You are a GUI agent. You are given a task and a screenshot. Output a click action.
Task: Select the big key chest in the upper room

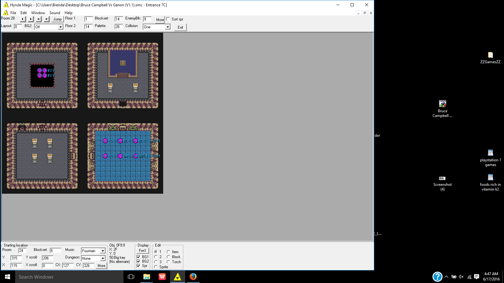[123, 63]
